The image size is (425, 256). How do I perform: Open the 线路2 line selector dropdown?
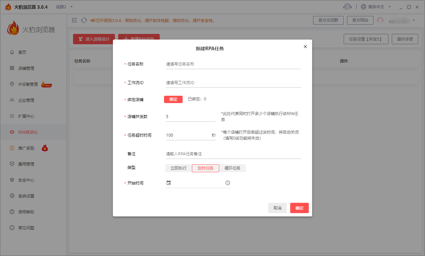pos(63,6)
